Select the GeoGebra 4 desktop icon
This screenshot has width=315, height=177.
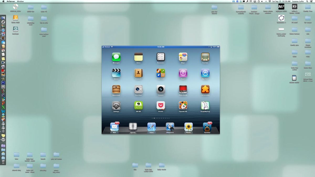[x=281, y=18]
